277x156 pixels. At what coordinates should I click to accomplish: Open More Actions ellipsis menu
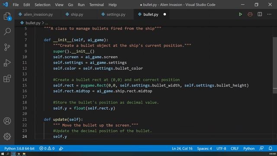[x=269, y=14]
